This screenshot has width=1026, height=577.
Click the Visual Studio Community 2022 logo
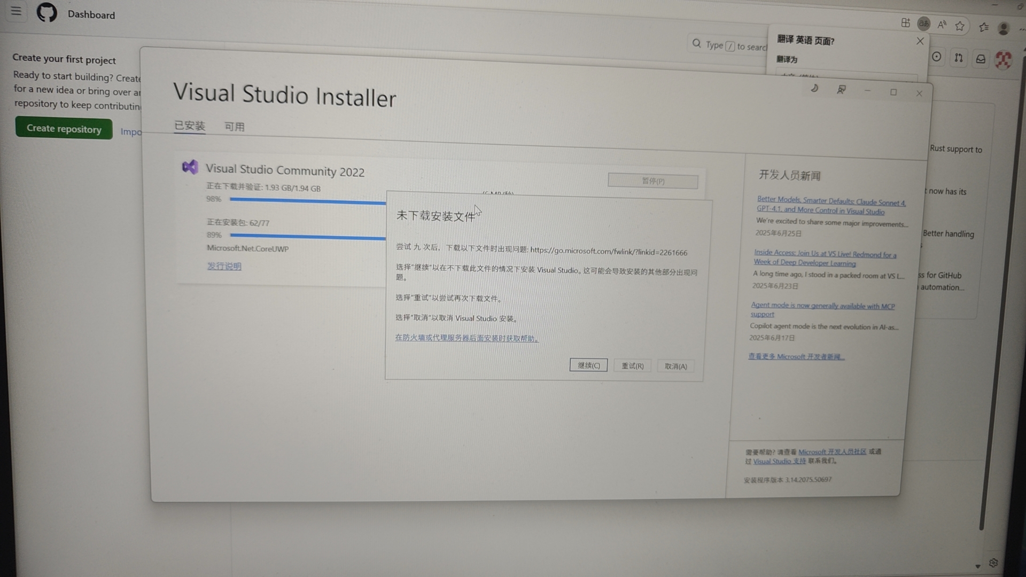tap(190, 167)
